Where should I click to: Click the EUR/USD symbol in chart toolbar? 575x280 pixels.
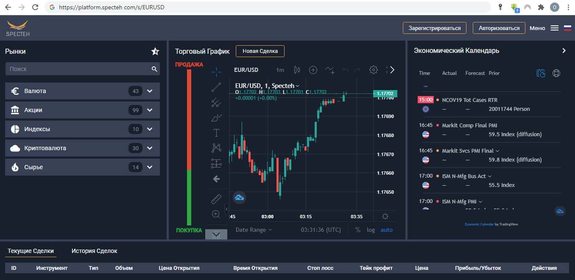pos(246,70)
